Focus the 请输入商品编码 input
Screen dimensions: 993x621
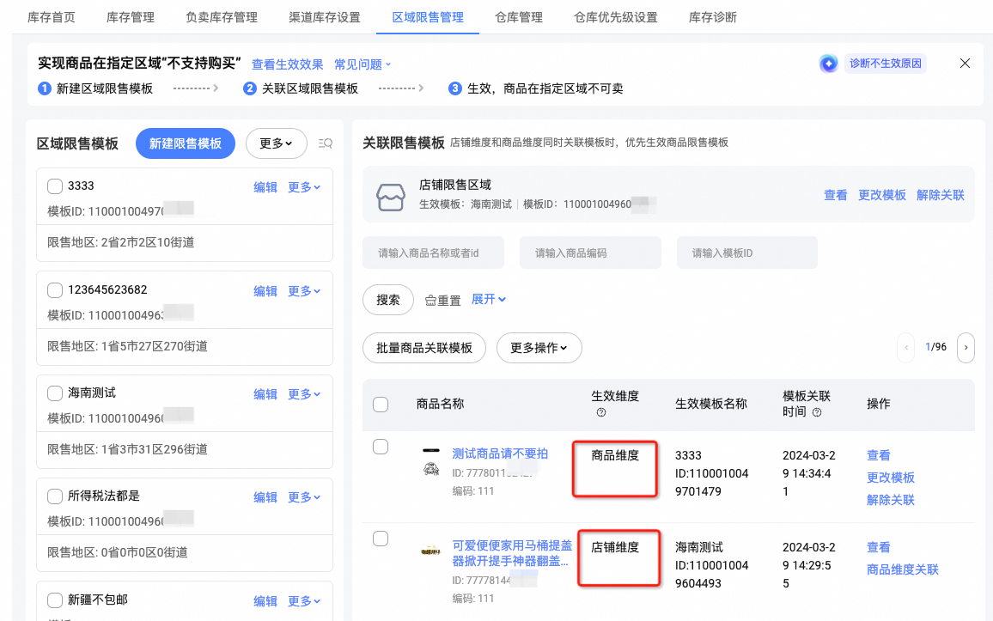[x=590, y=253]
